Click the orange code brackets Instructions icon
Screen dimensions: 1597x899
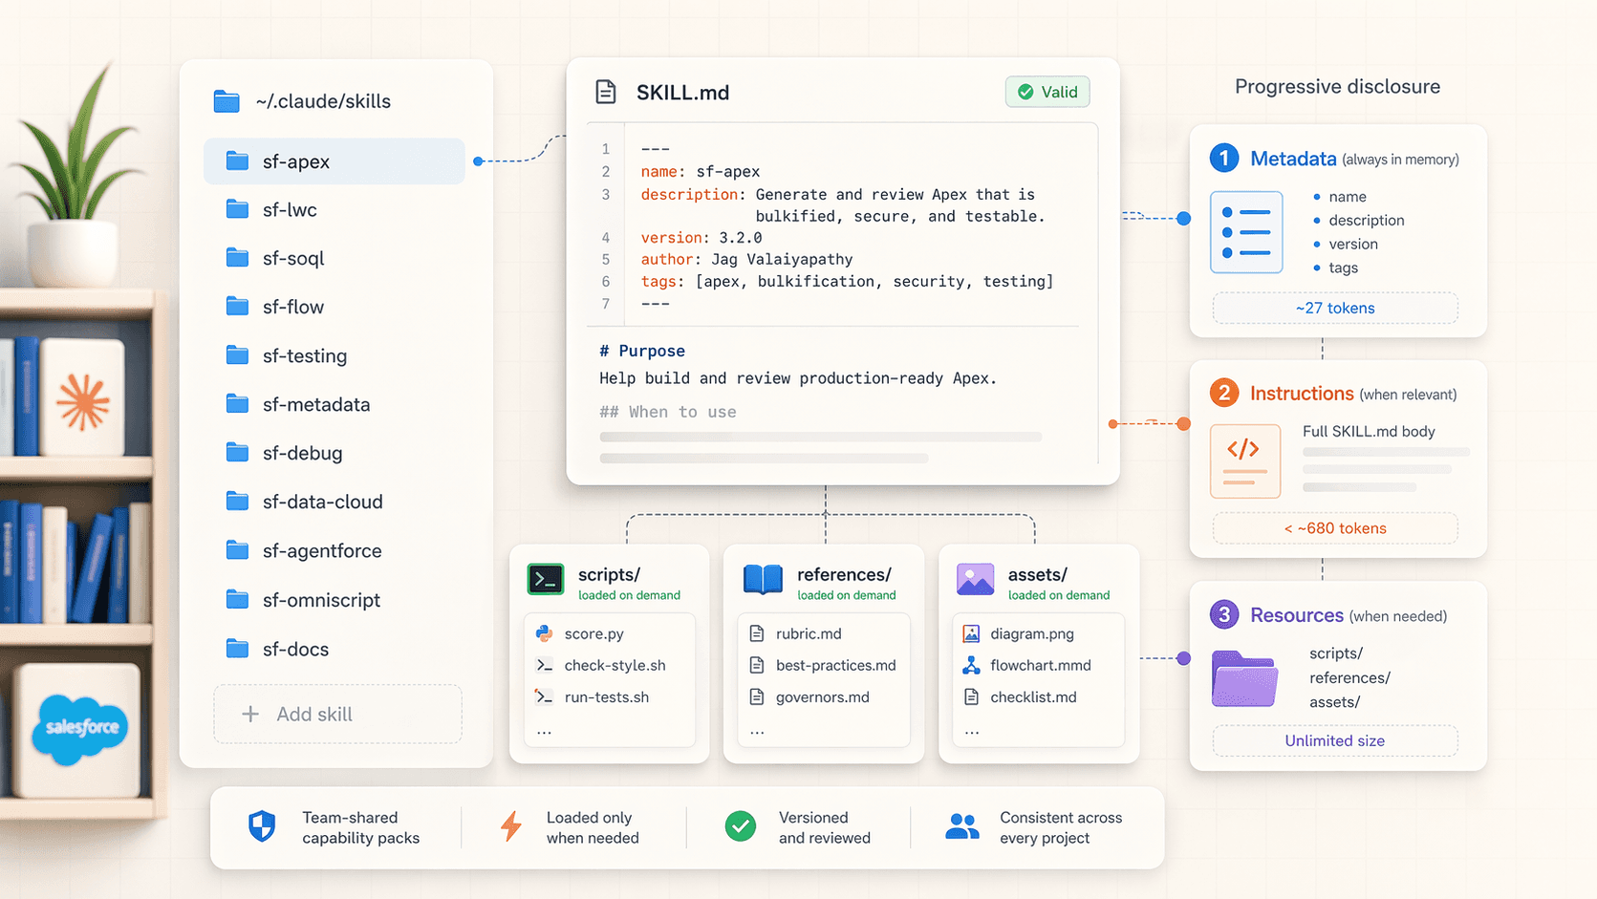1244,460
